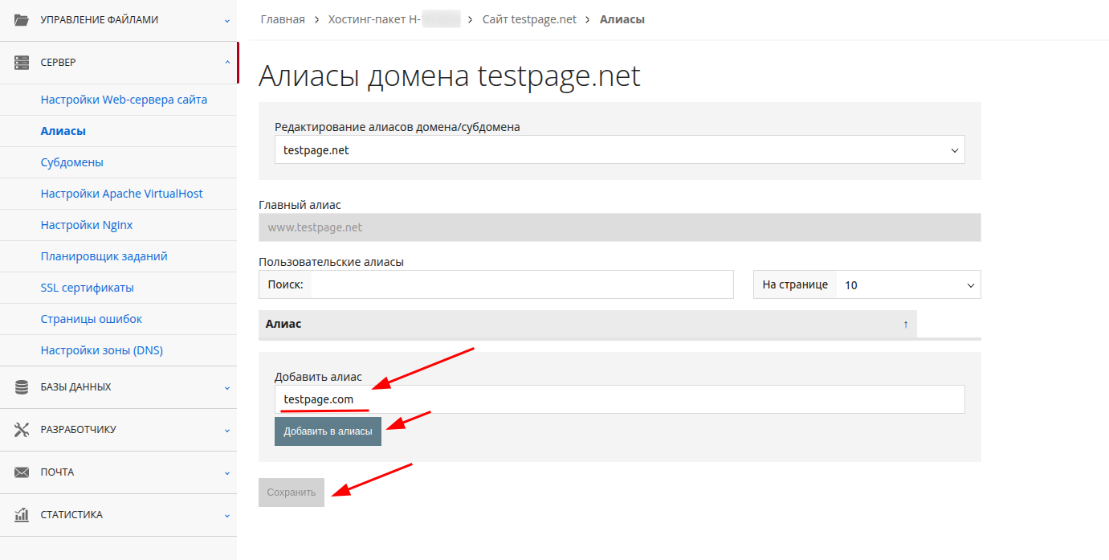Screen dimensions: 1109x560
Task: Collapse the Сервер section chevron
Action: pyautogui.click(x=227, y=63)
